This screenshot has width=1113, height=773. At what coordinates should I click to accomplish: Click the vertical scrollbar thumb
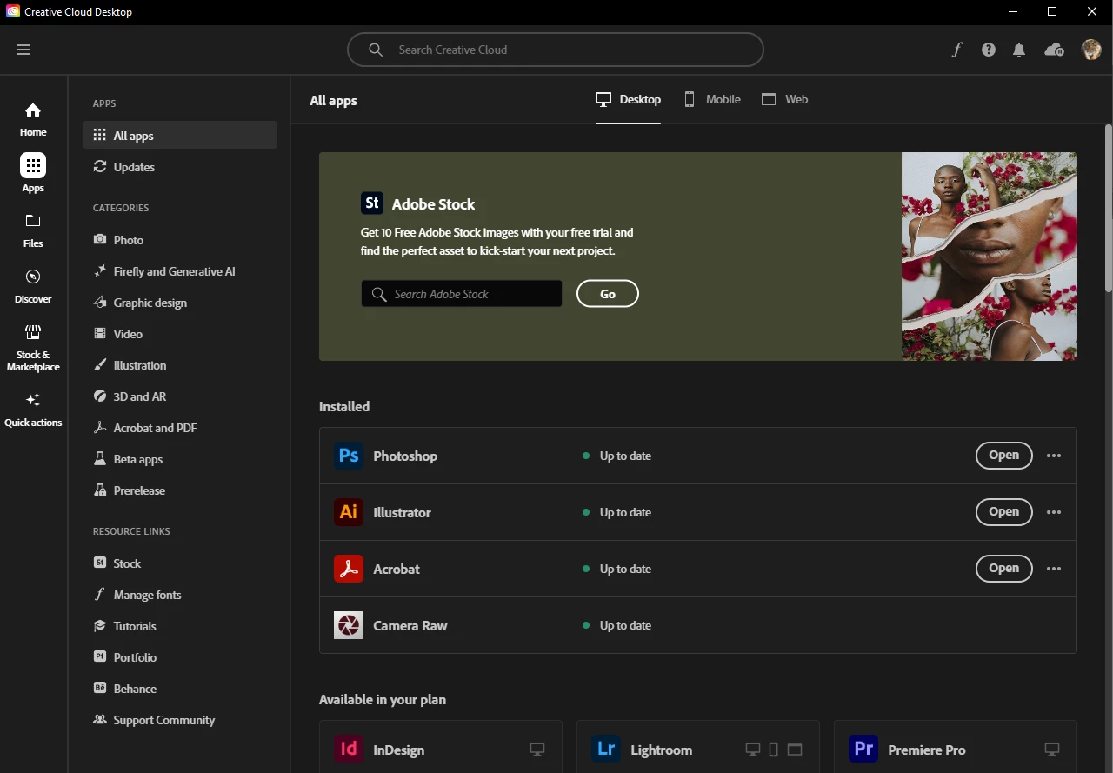point(1109,209)
